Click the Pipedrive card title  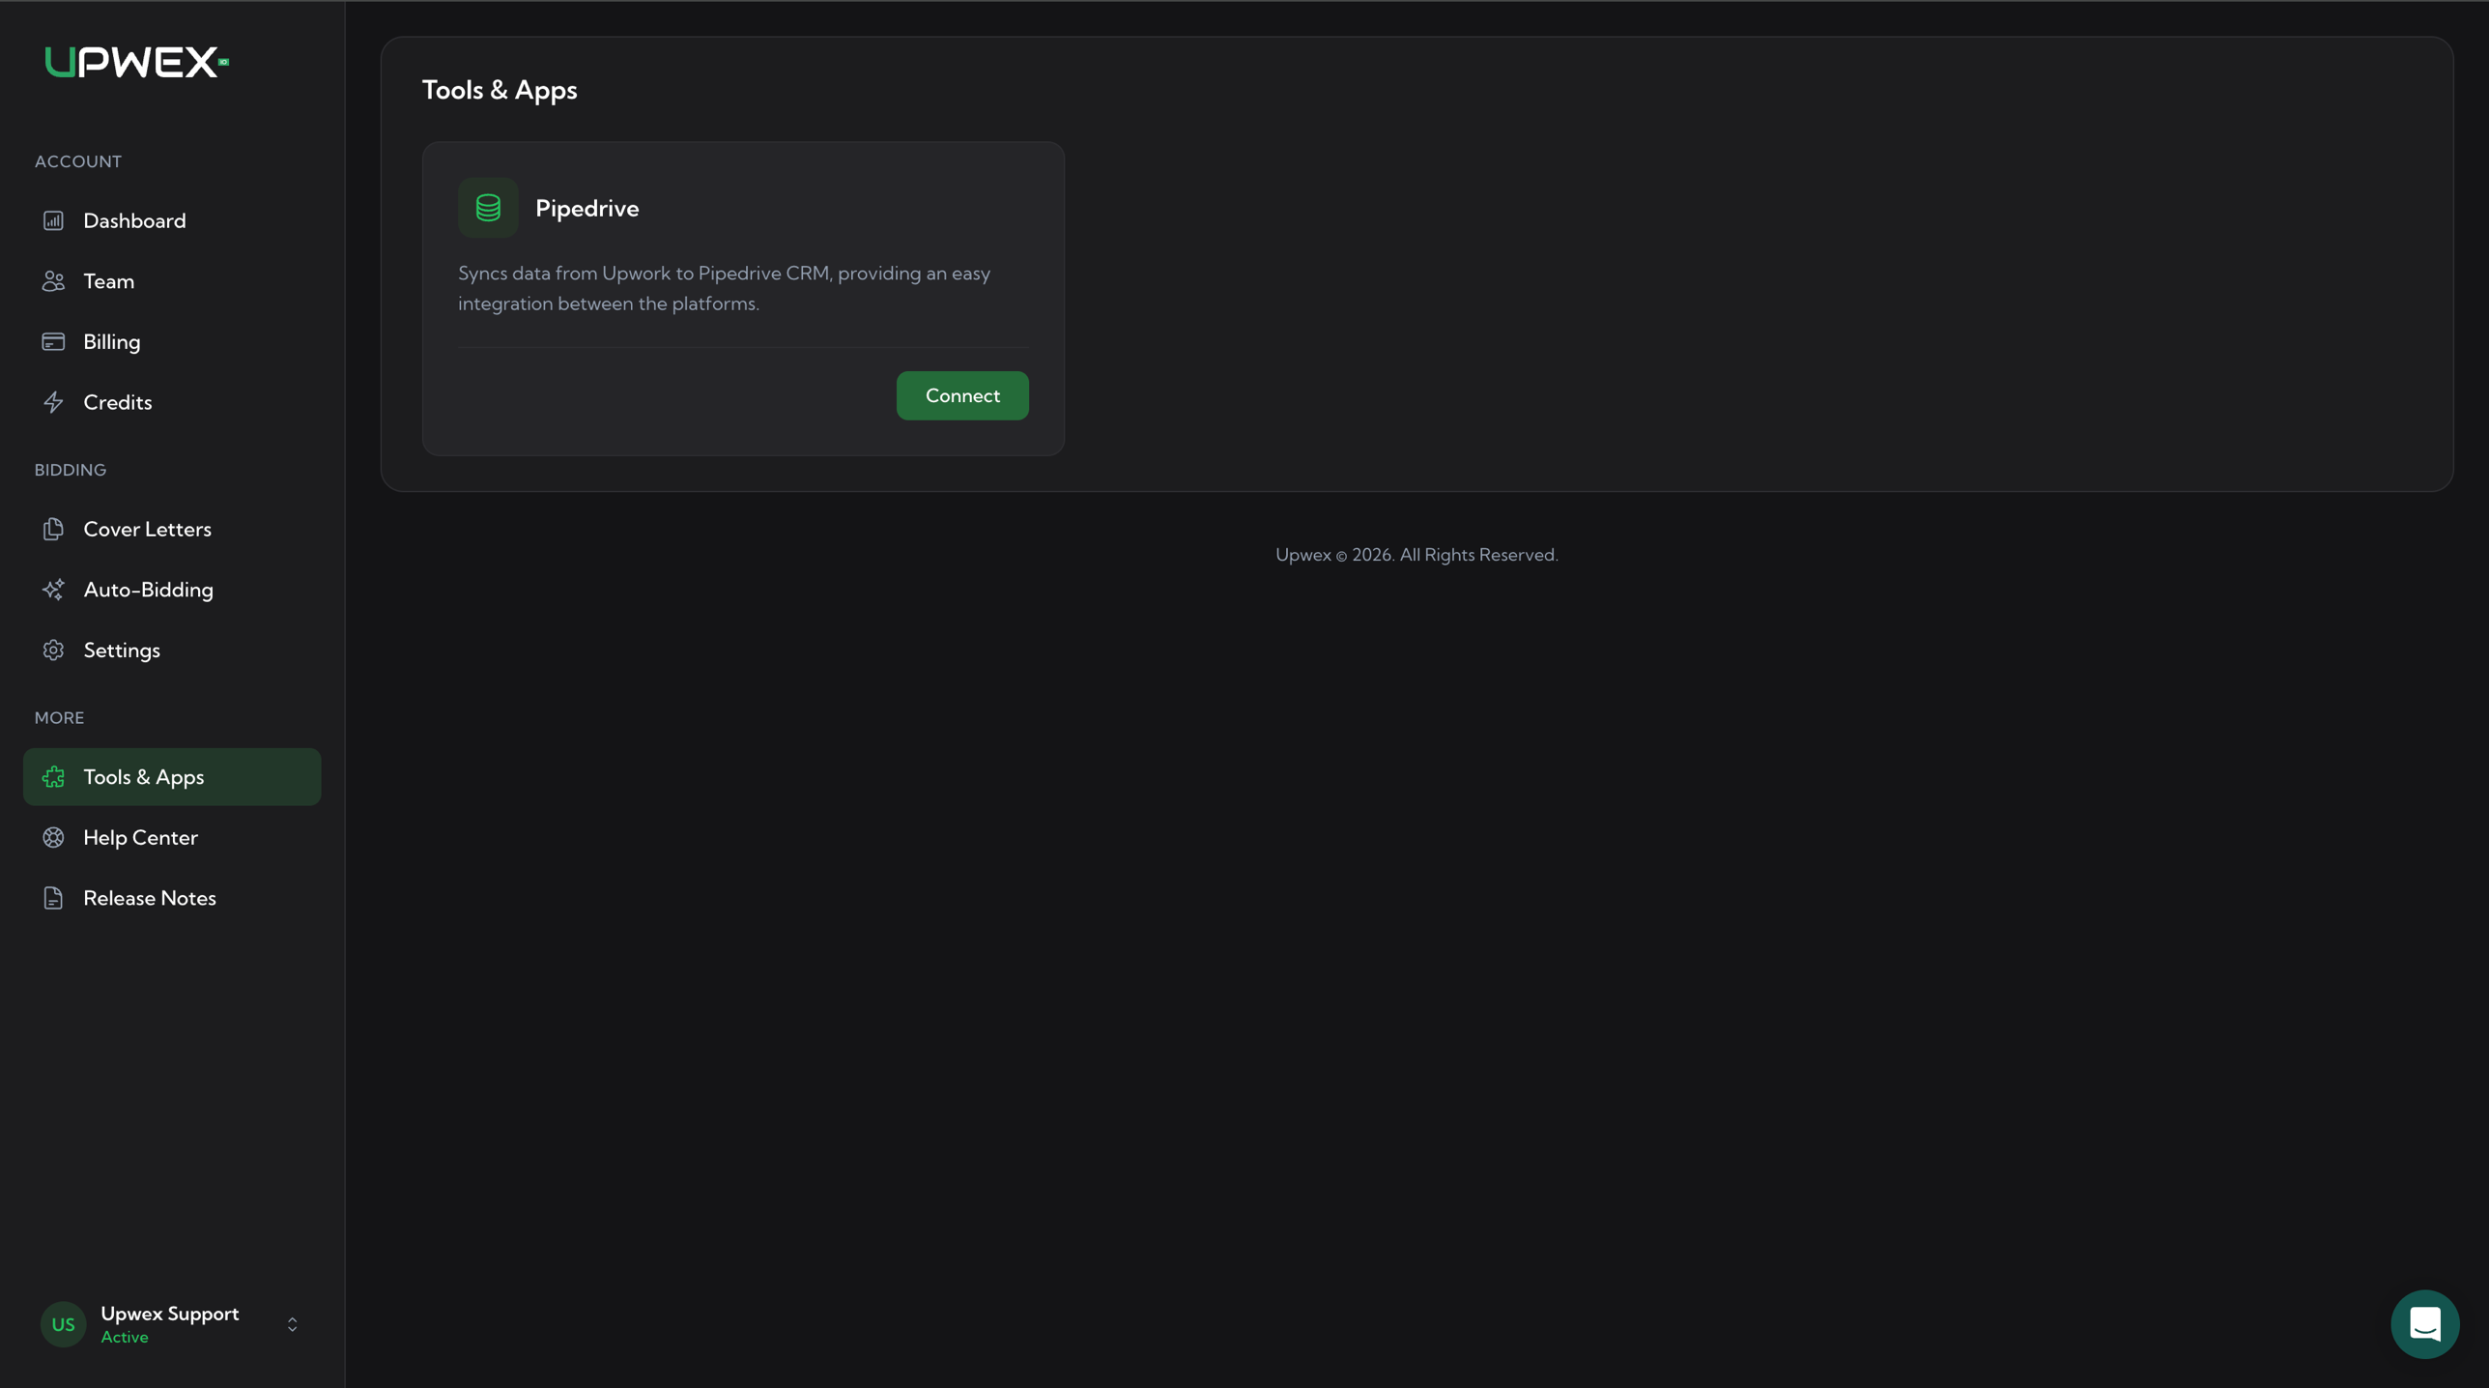[x=587, y=208]
